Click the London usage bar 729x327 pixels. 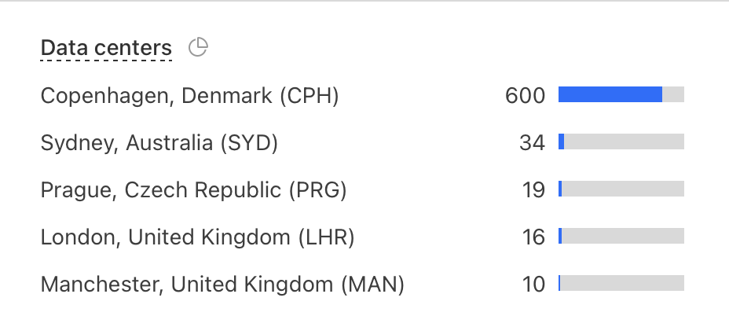(x=621, y=236)
